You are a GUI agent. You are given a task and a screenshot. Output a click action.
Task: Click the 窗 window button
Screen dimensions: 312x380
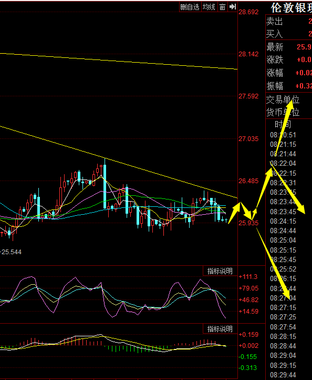click(223, 7)
